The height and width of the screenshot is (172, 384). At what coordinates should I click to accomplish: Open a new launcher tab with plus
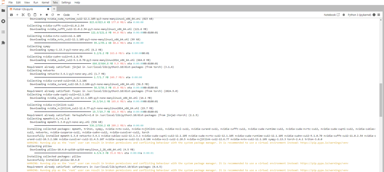click(54, 9)
